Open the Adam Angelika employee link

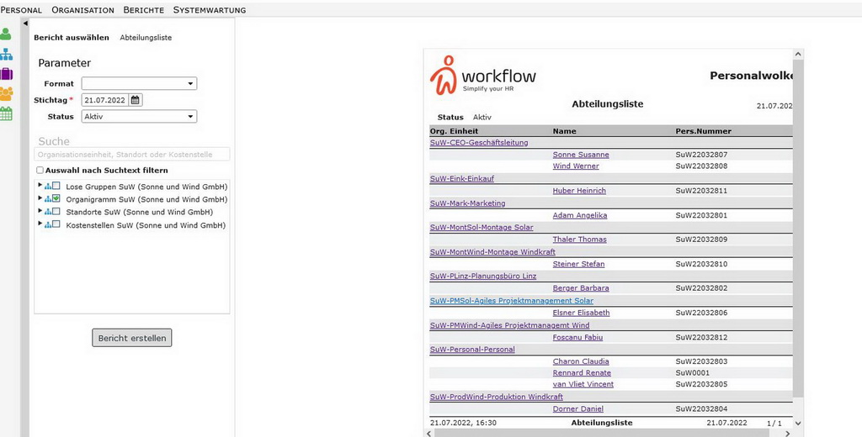(580, 215)
